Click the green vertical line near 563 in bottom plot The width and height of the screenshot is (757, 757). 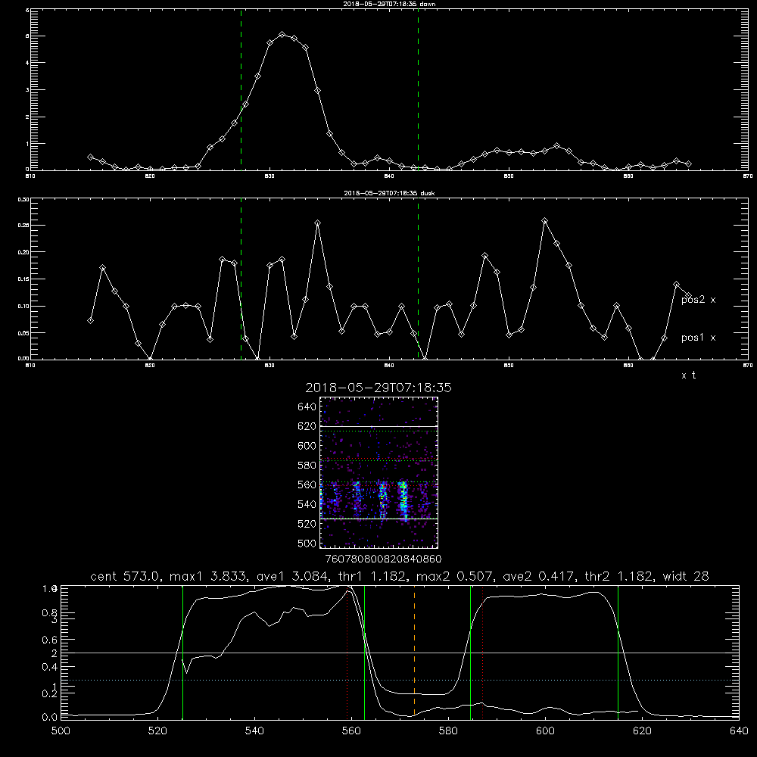click(x=364, y=652)
